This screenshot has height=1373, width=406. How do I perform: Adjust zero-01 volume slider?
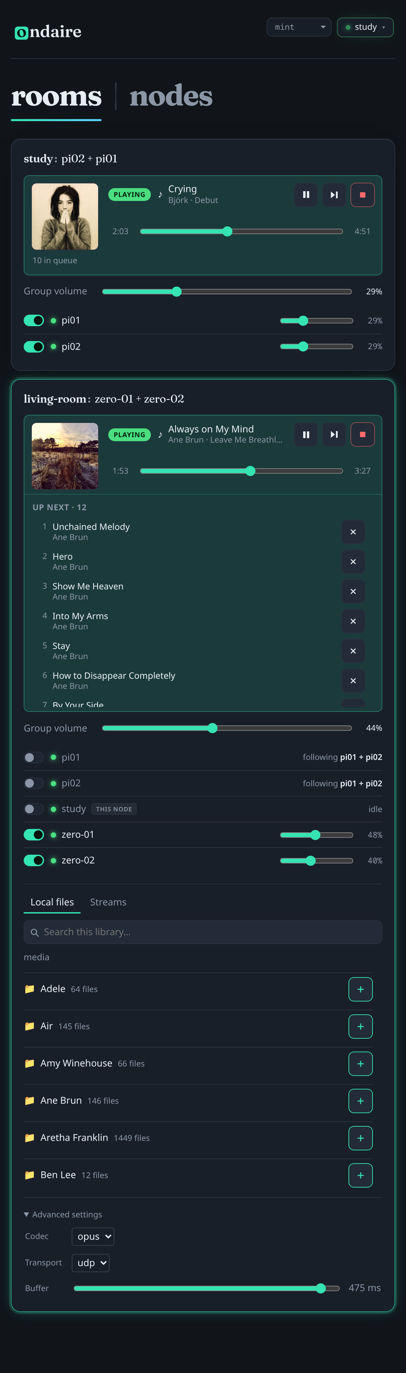316,835
